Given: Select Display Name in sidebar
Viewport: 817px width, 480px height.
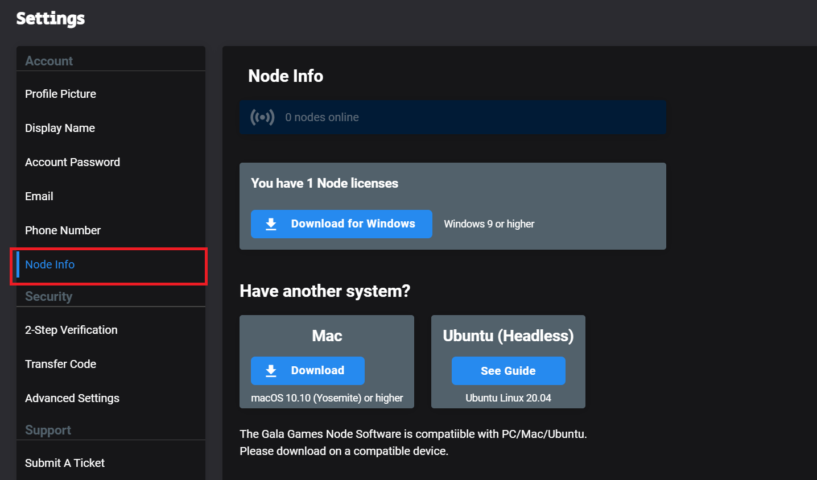Looking at the screenshot, I should tap(60, 128).
